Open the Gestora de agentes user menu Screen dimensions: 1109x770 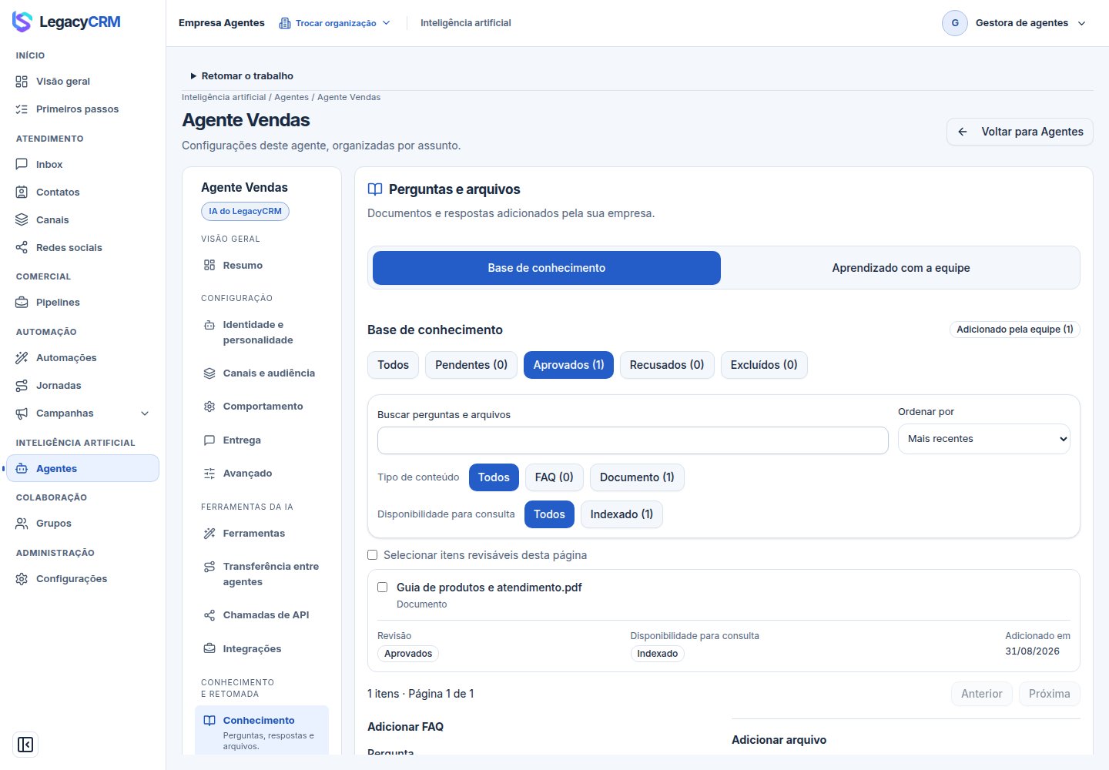1014,23
